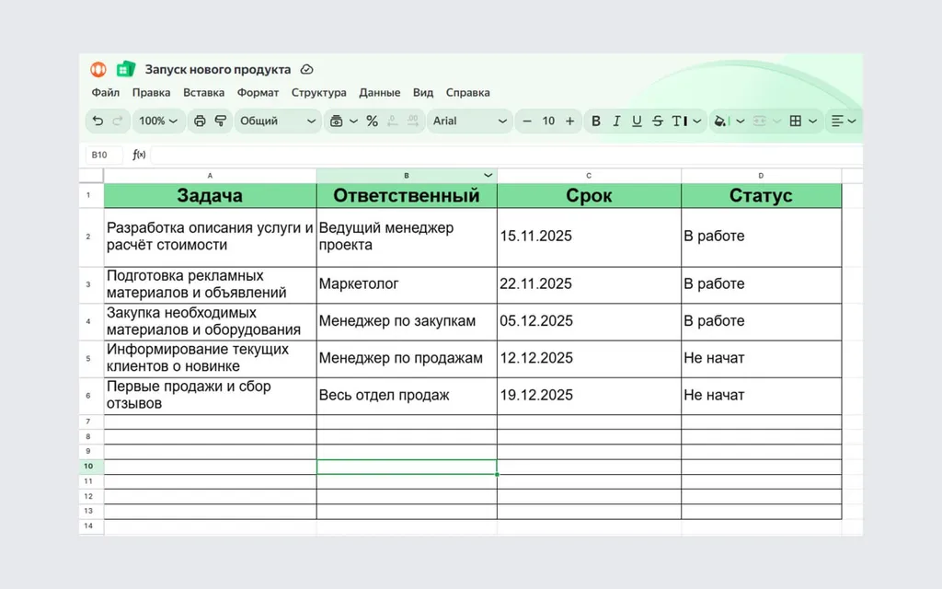This screenshot has width=942, height=589.
Task: Open the Файл menu
Action: coord(106,93)
